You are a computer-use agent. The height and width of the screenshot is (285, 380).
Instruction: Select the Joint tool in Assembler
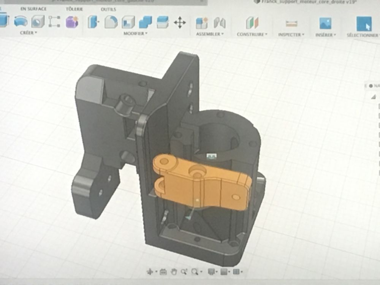click(220, 23)
